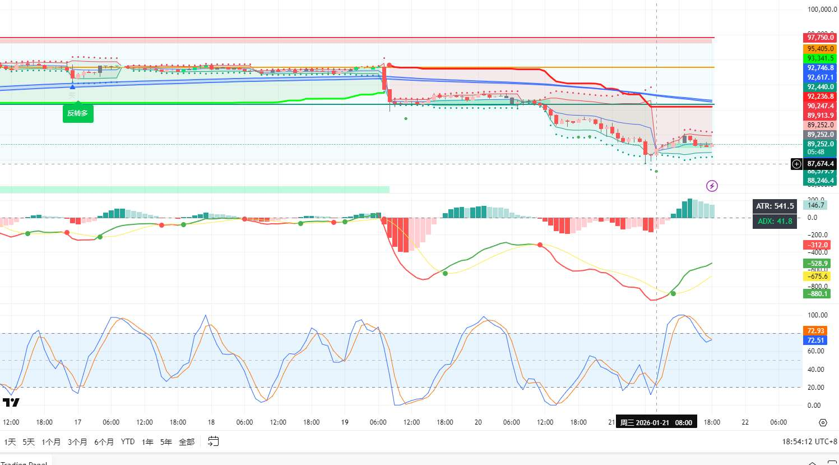The image size is (839, 465).
Task: Click the red 92,236.8 price label
Action: [820, 96]
